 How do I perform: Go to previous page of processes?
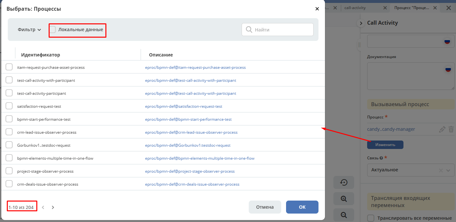coord(43,207)
